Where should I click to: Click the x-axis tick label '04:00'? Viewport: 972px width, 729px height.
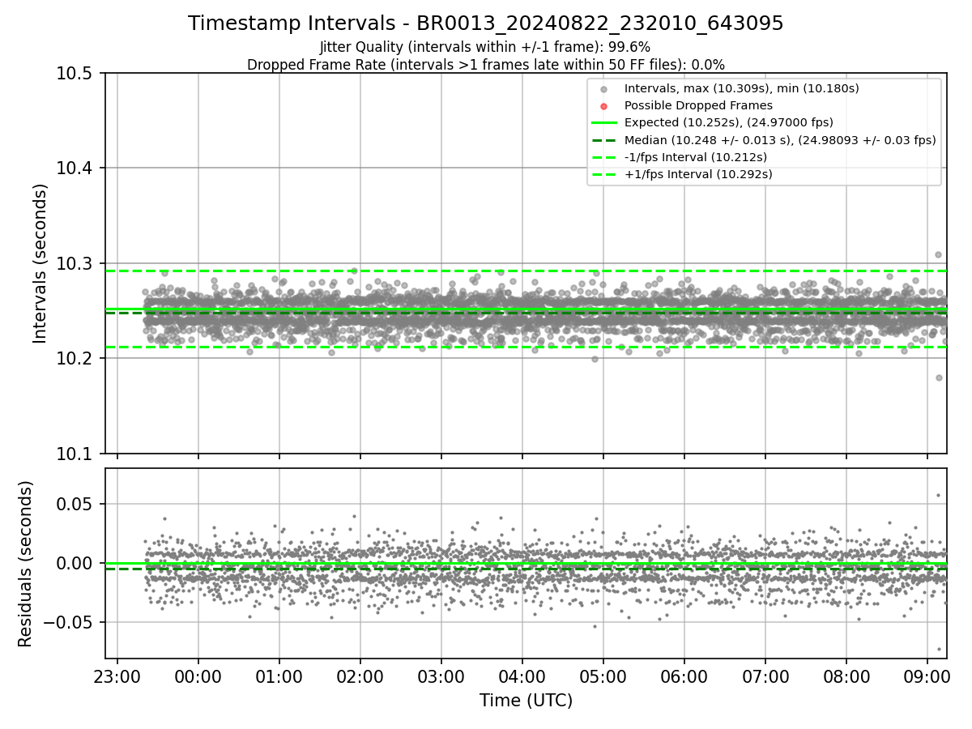[522, 676]
